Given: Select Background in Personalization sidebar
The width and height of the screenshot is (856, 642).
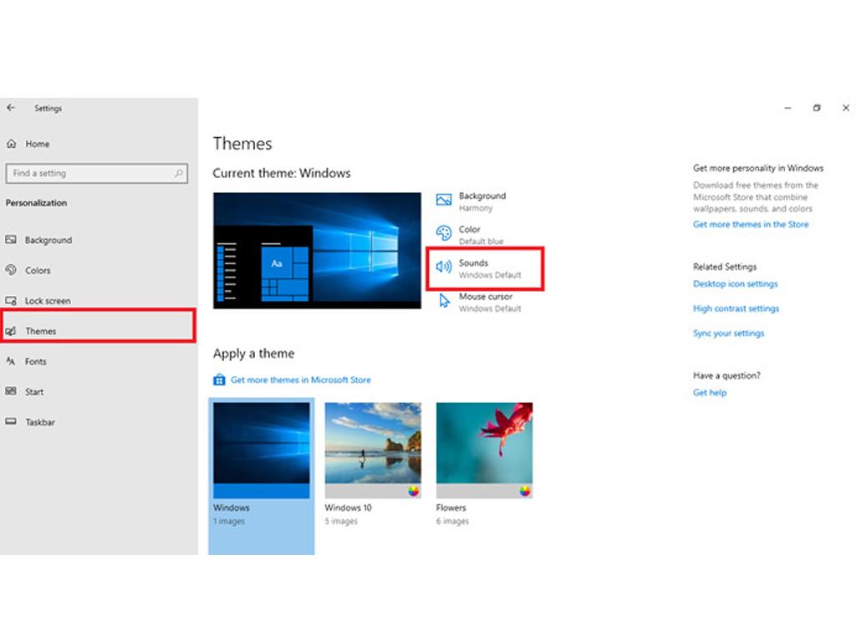Looking at the screenshot, I should 48,241.
